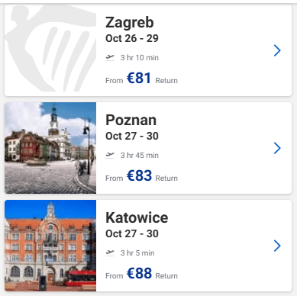Click the plane icon beside 3 hr 5 min

pyautogui.click(x=110, y=253)
